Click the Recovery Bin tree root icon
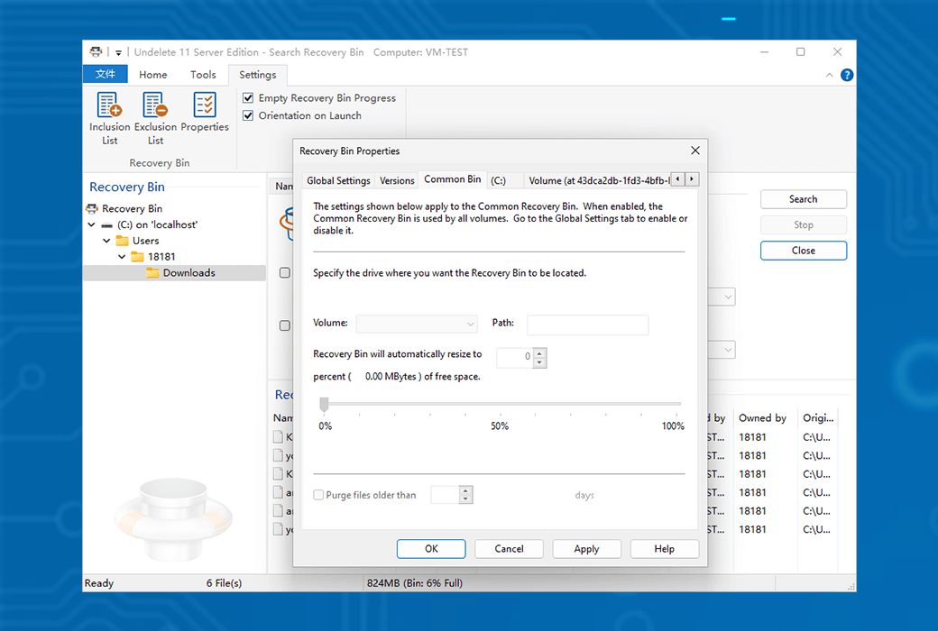The width and height of the screenshot is (938, 631). tap(93, 209)
